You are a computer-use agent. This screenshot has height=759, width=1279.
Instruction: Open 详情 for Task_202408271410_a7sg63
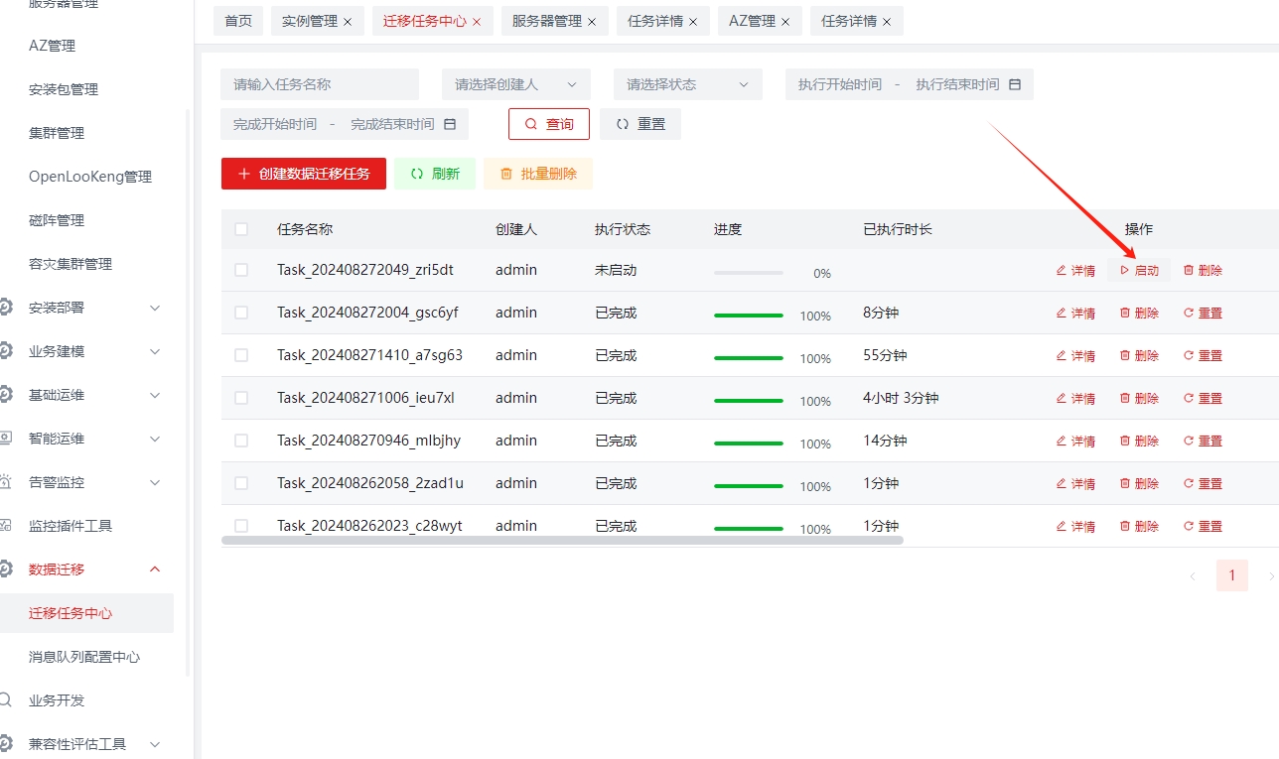(1075, 355)
